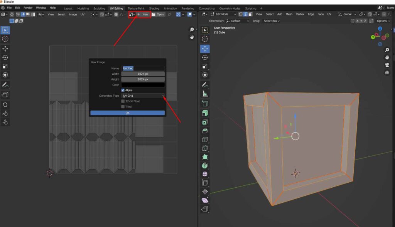This screenshot has width=395, height=227.
Task: Toggle Y axis mirror
Action: 361,21
